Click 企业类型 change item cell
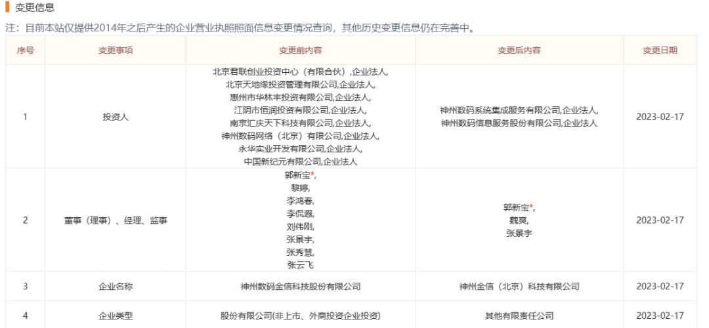The image size is (709, 328). [116, 316]
